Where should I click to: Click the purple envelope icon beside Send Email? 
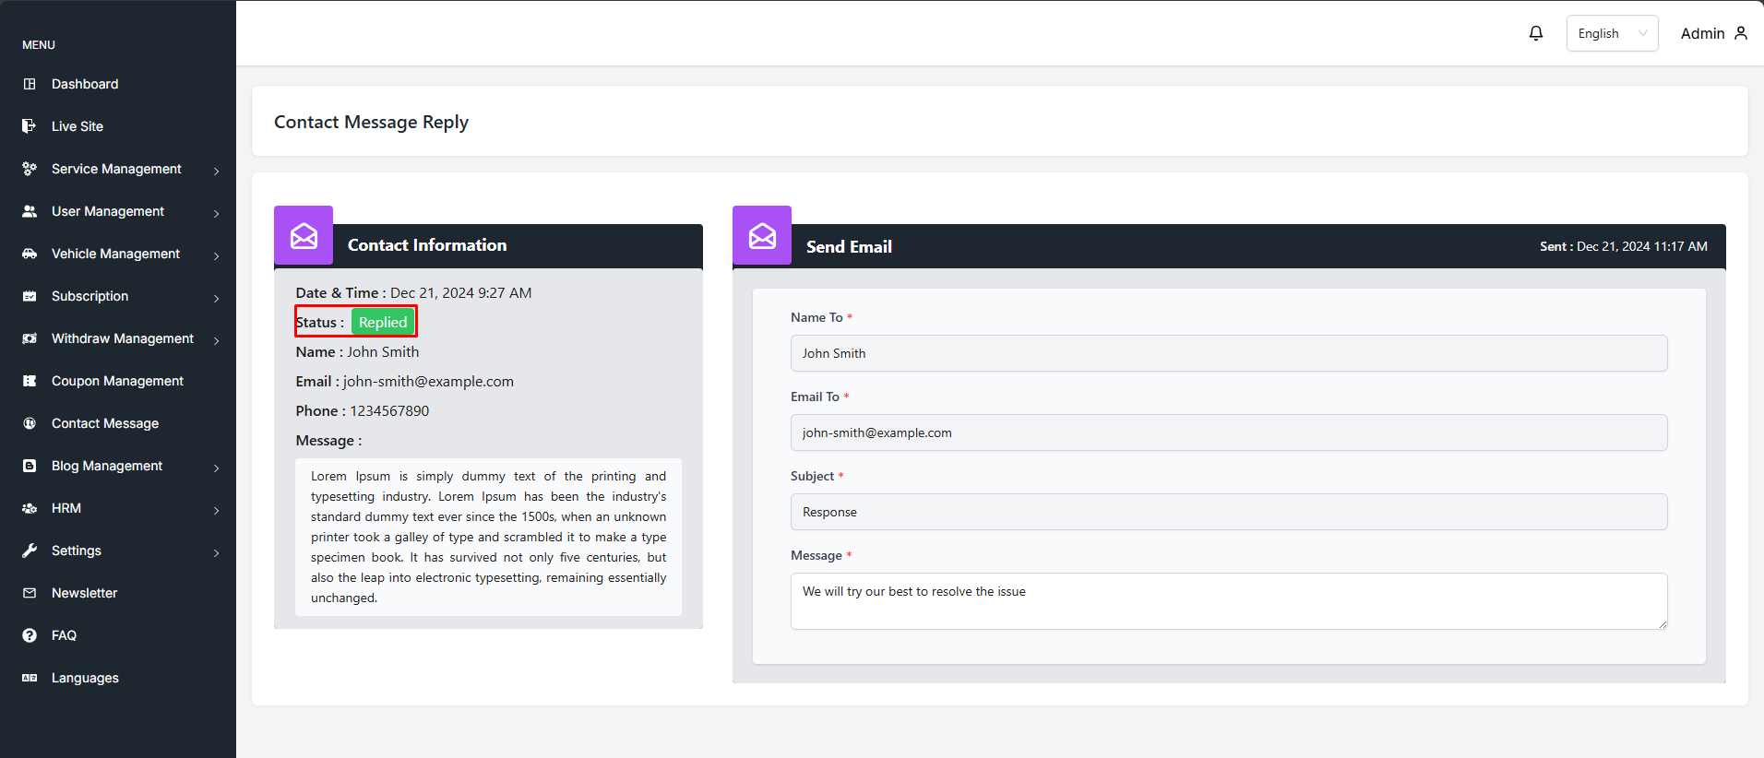click(x=762, y=235)
